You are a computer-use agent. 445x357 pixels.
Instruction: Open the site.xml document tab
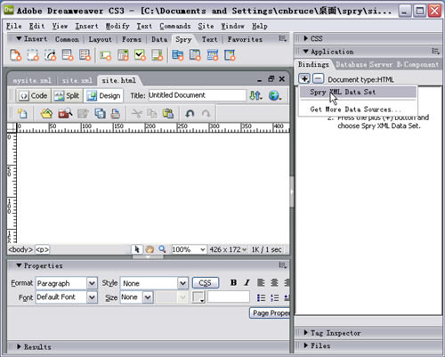coord(77,80)
